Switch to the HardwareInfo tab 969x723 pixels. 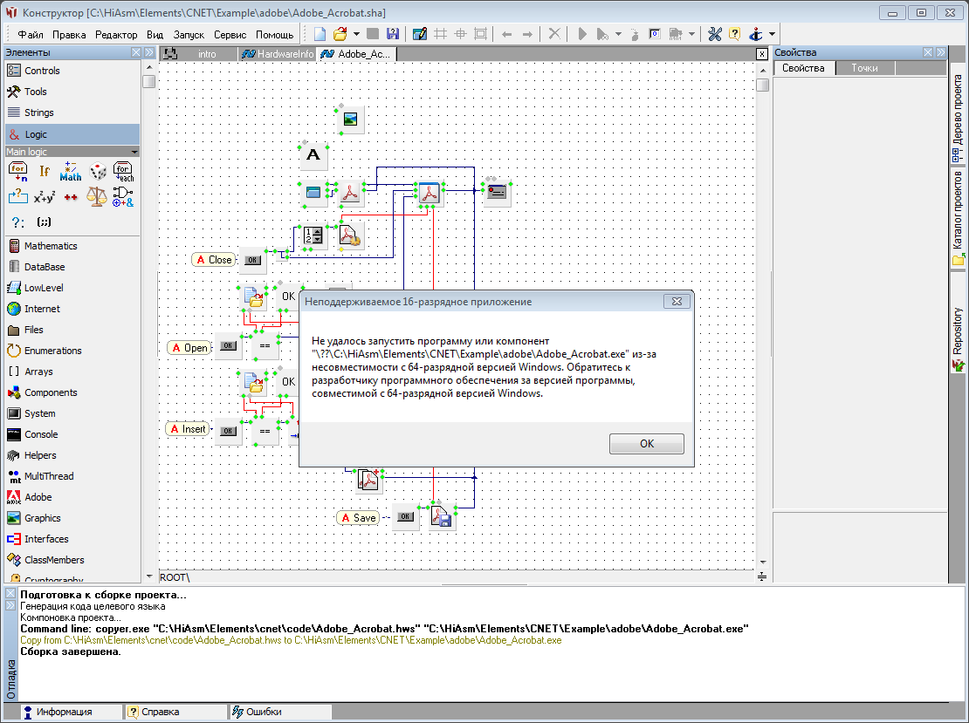(x=278, y=54)
